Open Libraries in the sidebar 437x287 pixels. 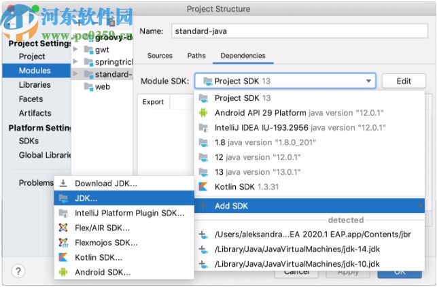coord(35,85)
